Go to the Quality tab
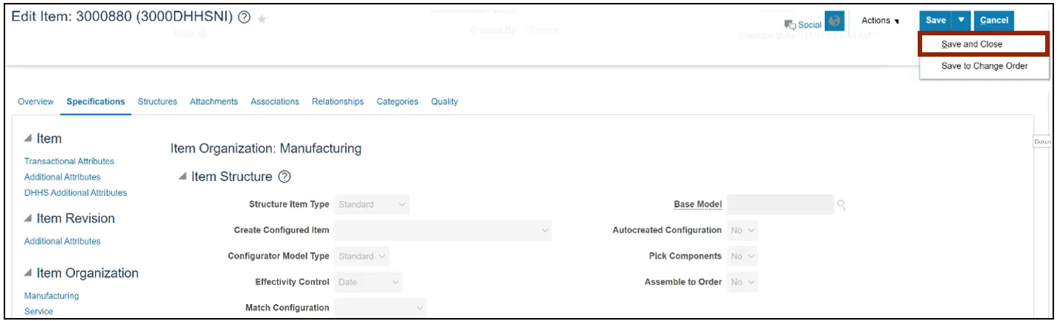The width and height of the screenshot is (1057, 321). (444, 102)
